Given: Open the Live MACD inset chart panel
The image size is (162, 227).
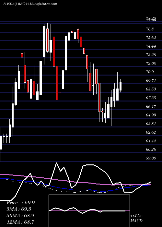Looking at the screenshot, I should tap(89, 211).
